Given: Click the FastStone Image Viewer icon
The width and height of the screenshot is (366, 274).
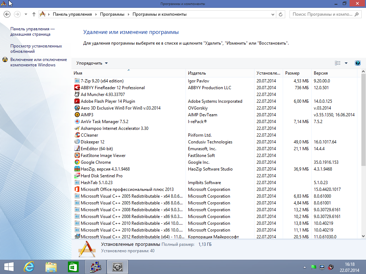Looking at the screenshot, I should (77, 155).
